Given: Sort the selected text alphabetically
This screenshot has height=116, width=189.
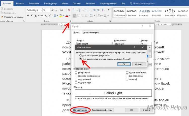Looking at the screenshot, I should pyautogui.click(x=103, y=10).
